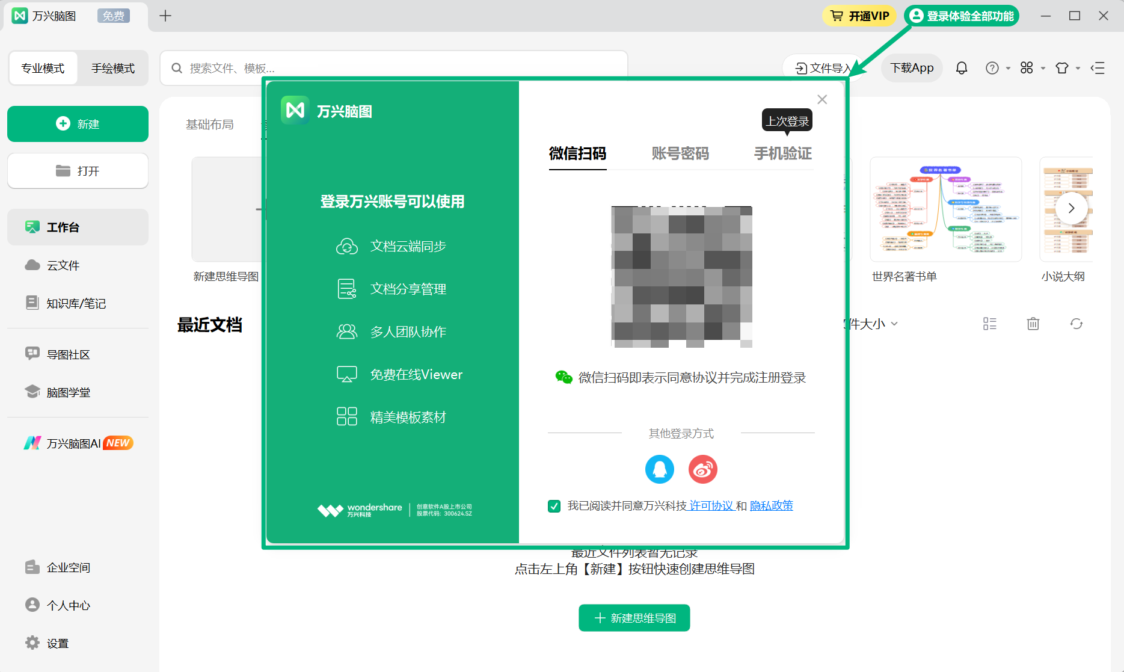Open the 小说大纲 template thumbnail
1124x672 pixels.
(1066, 209)
